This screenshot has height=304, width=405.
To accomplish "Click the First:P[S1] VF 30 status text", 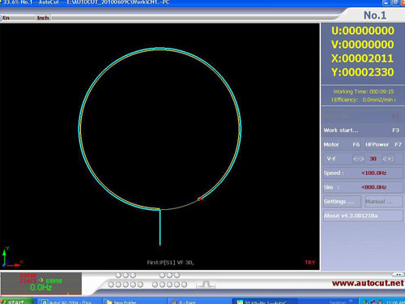I will click(170, 263).
